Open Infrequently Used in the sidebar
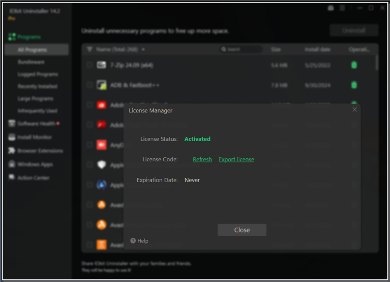 pos(37,110)
